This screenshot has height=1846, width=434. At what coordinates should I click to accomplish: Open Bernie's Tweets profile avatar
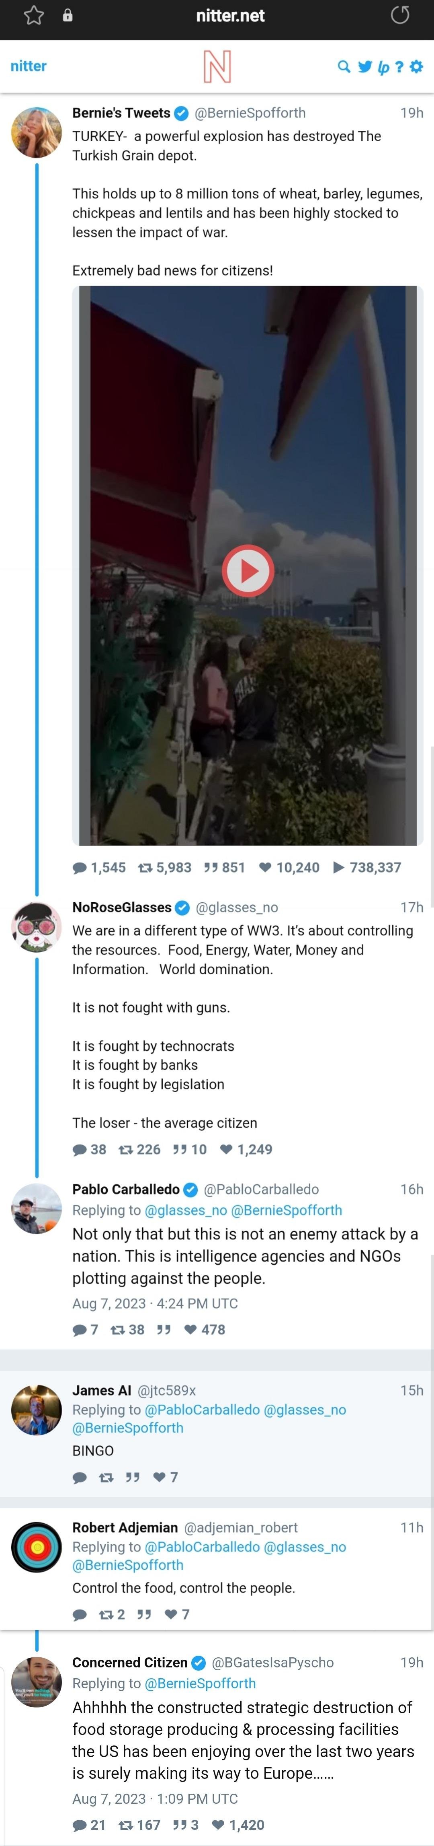pyautogui.click(x=37, y=133)
